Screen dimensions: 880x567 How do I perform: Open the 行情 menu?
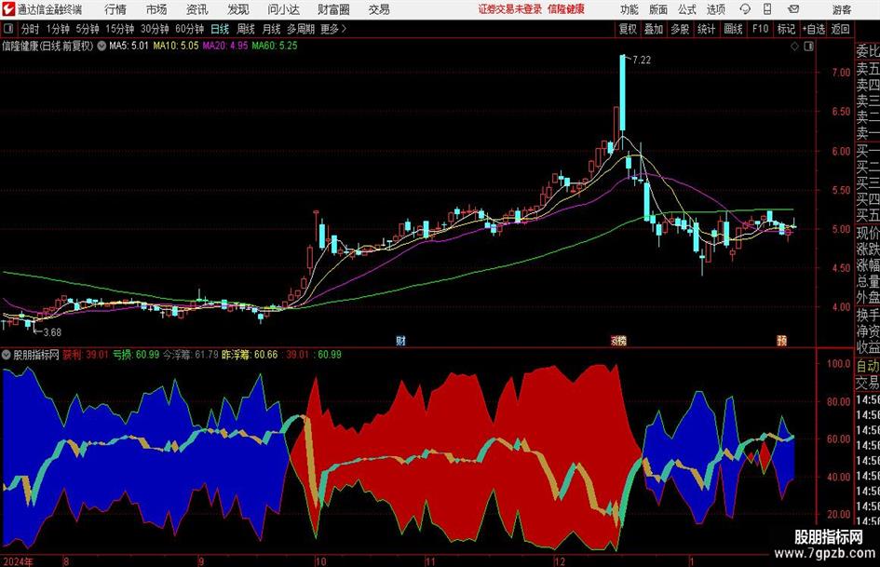[115, 9]
